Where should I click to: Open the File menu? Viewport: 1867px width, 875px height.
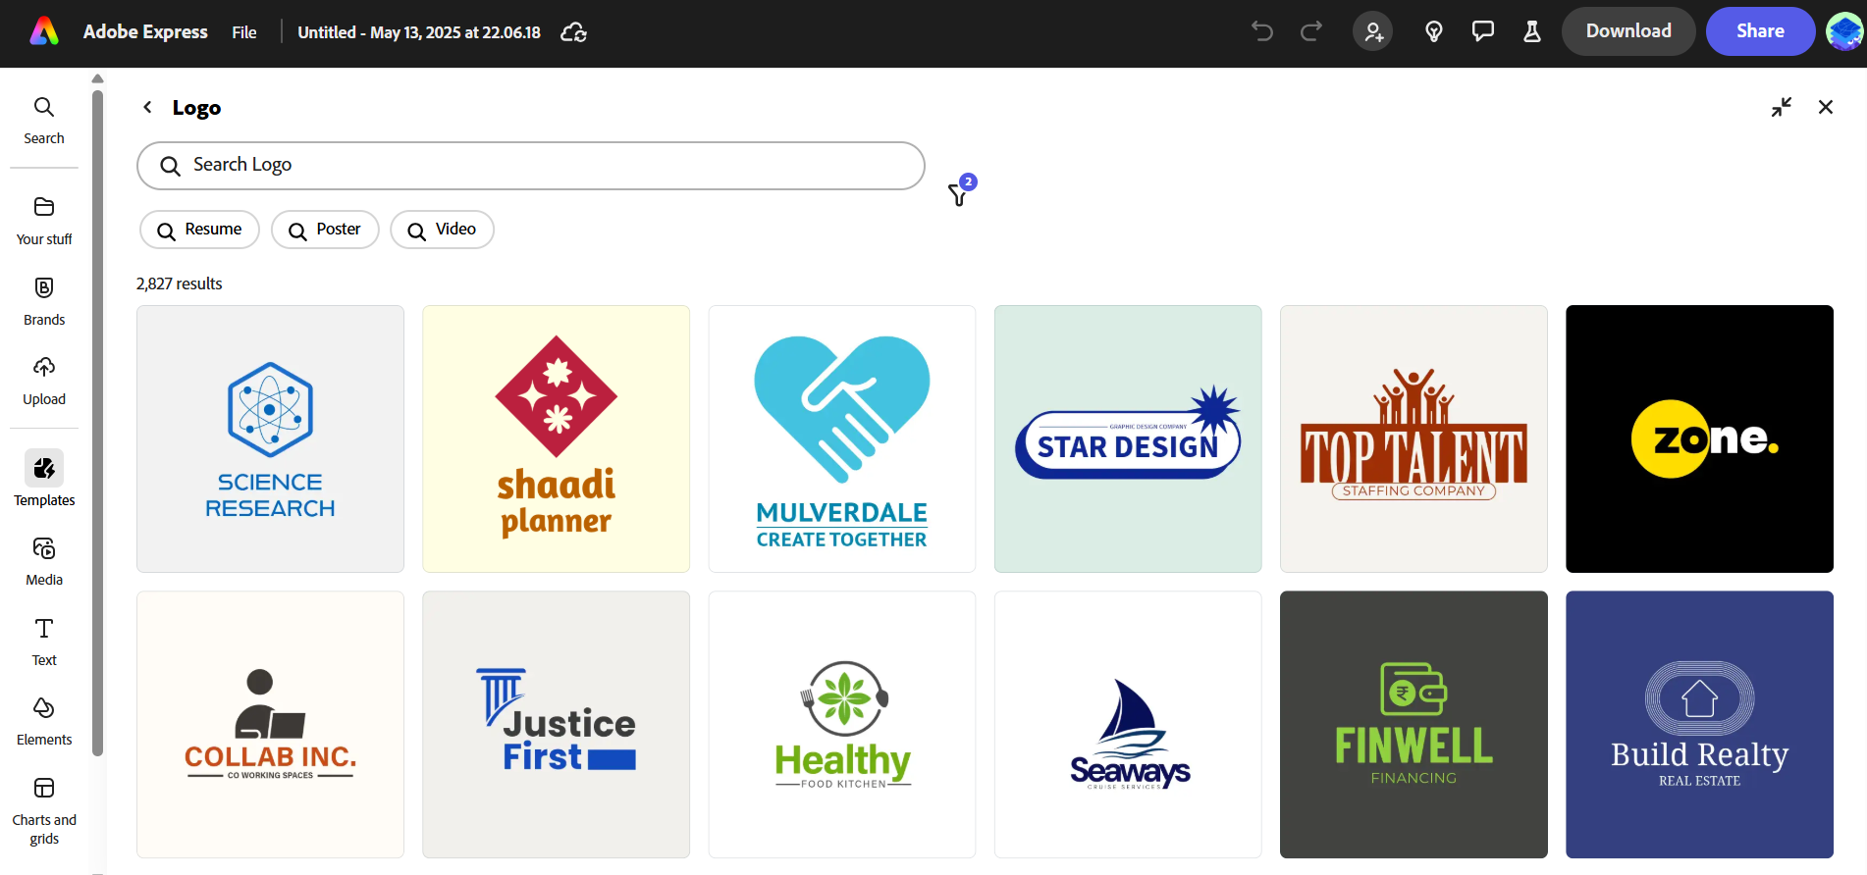click(243, 31)
